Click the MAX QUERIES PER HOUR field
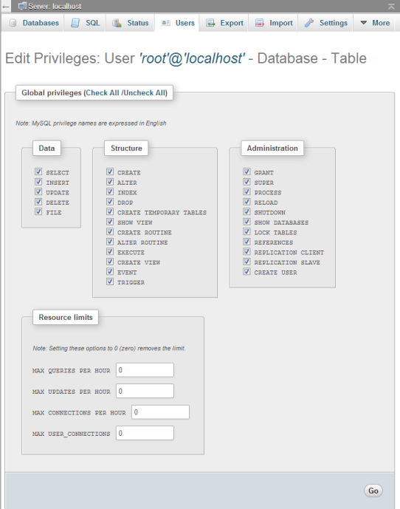Image resolution: width=400 pixels, height=509 pixels. click(x=145, y=370)
